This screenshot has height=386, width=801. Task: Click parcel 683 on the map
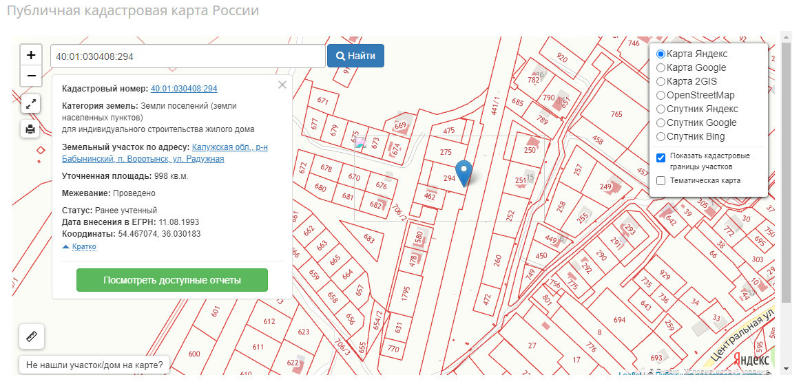point(368,237)
